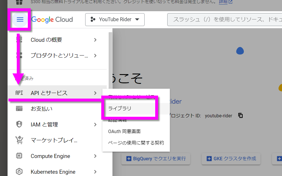Click the API icon in the sidebar

(19, 93)
